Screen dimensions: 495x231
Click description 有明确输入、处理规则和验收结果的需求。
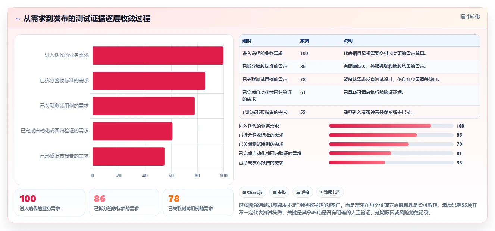[385, 67]
